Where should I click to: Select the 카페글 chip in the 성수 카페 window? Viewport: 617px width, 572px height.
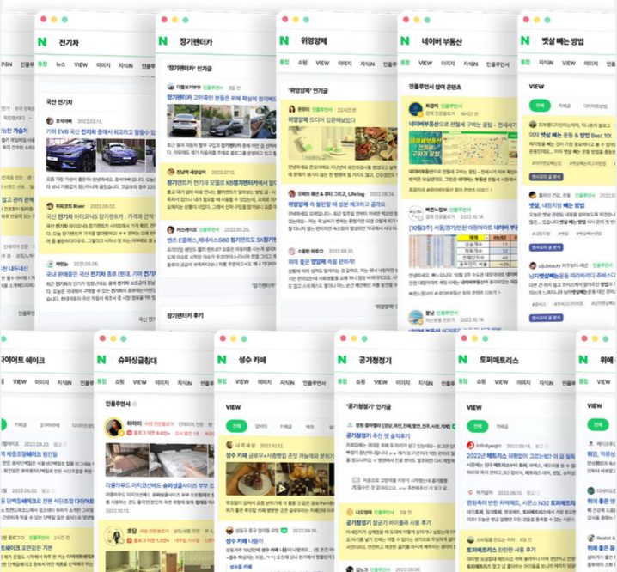point(285,427)
